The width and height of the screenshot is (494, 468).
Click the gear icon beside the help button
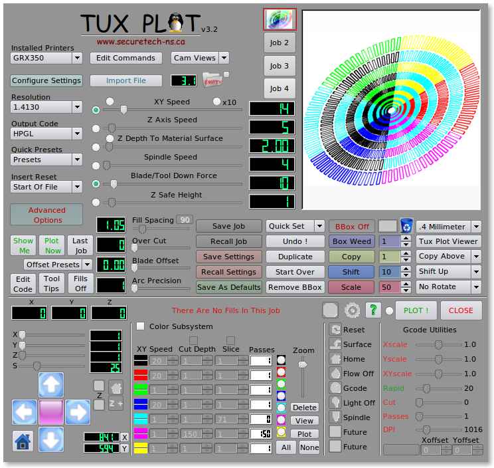tap(352, 310)
